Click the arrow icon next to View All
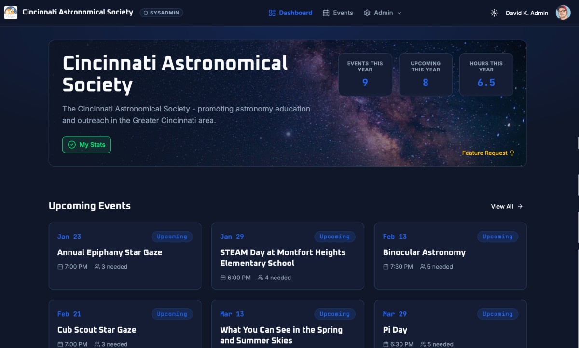This screenshot has height=348, width=579. (x=520, y=206)
